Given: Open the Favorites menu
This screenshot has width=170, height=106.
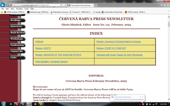Looking at the screenshot, I should 19,9.
